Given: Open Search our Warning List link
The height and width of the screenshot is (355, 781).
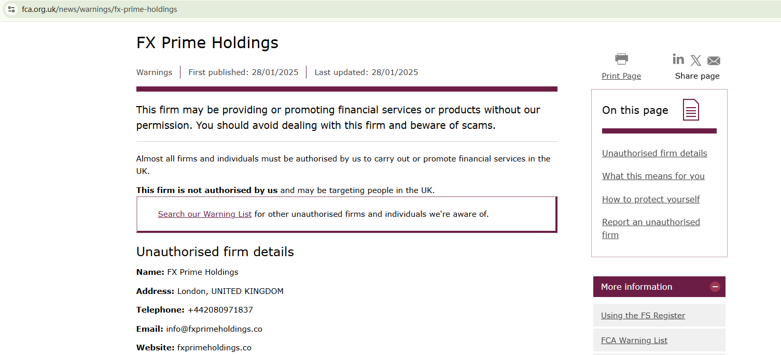Looking at the screenshot, I should [205, 214].
